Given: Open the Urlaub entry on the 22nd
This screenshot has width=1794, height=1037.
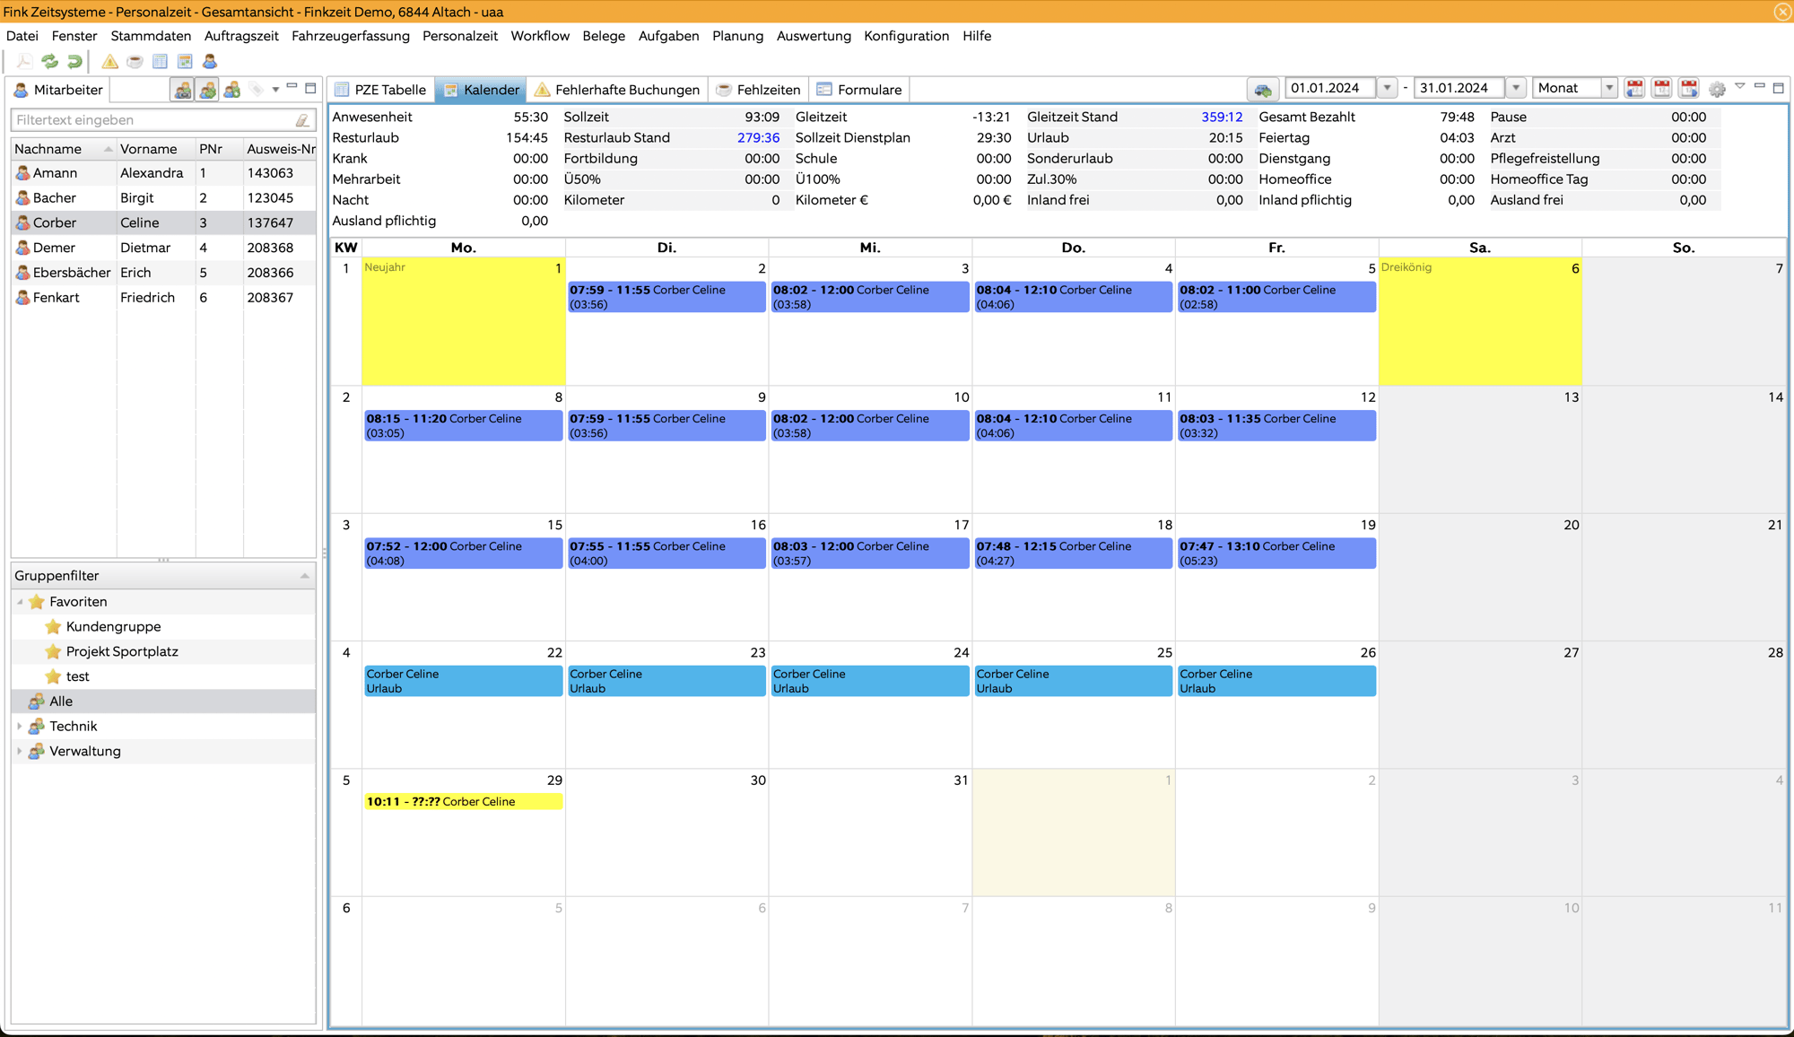Looking at the screenshot, I should 464,681.
